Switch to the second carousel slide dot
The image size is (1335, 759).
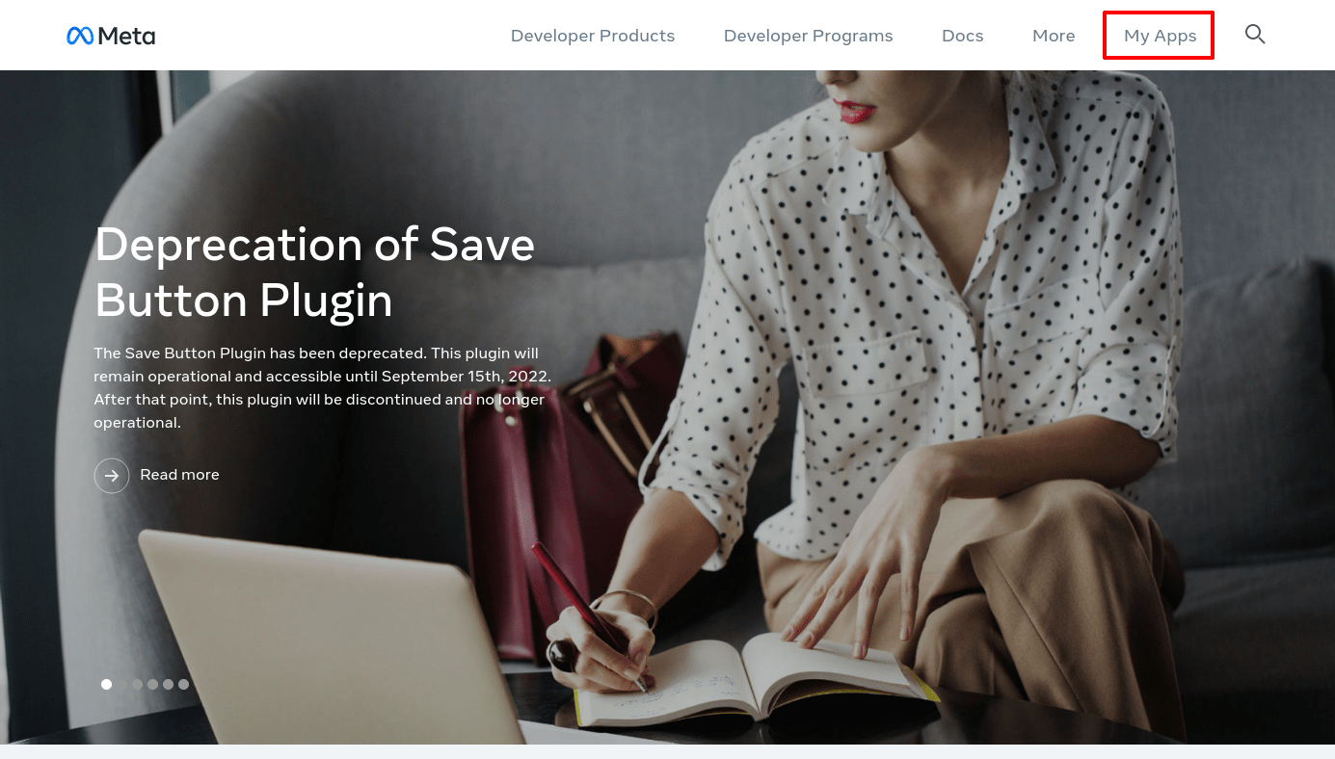tap(122, 685)
